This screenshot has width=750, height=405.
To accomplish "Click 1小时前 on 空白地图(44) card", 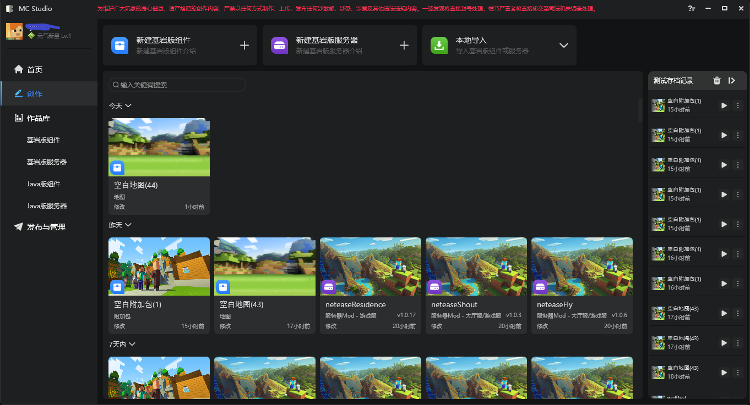I will pos(194,207).
